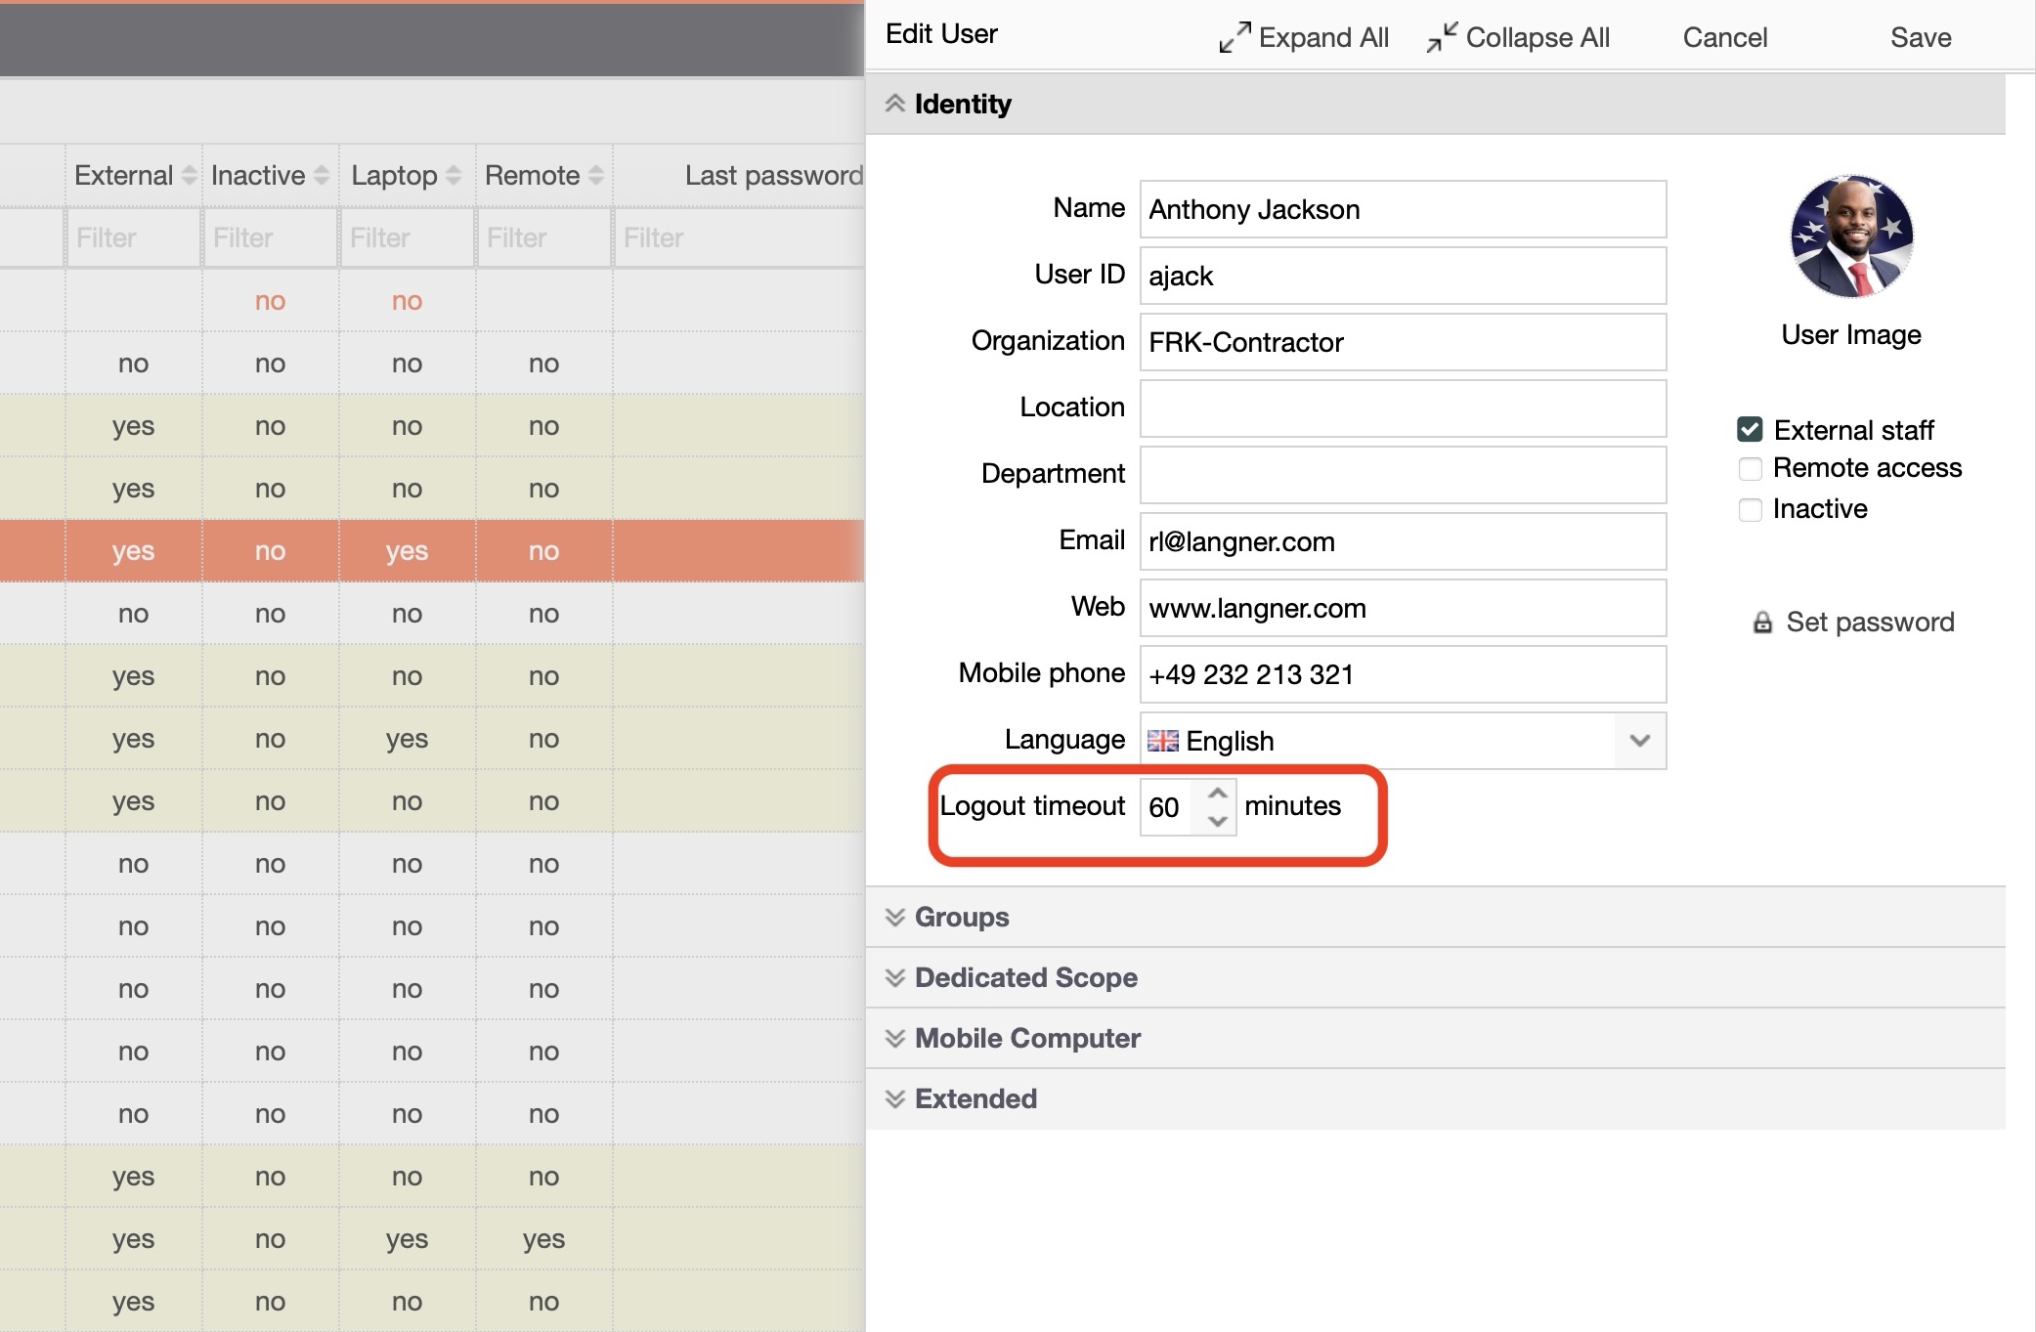Click the sort arrows on Inactive column

tap(322, 176)
